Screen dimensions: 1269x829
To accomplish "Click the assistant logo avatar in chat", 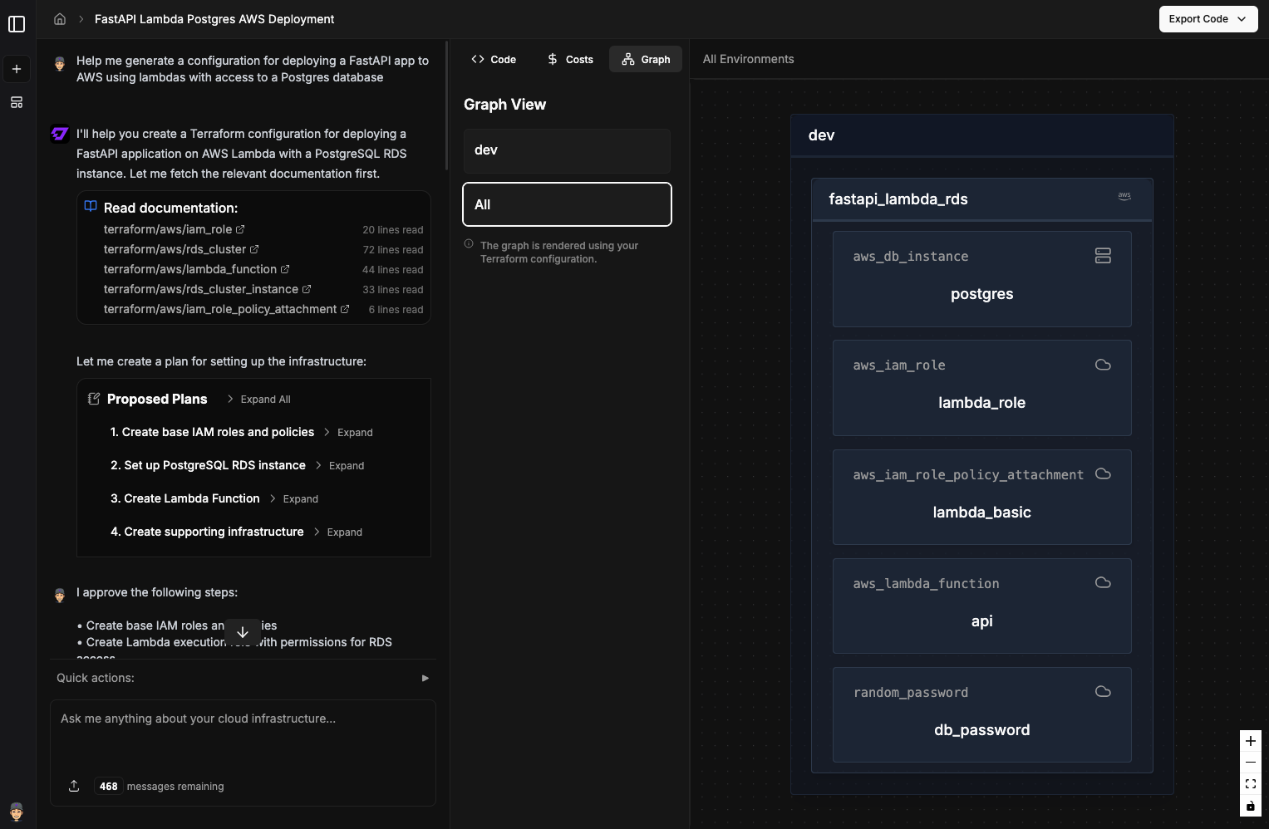I will click(x=60, y=134).
